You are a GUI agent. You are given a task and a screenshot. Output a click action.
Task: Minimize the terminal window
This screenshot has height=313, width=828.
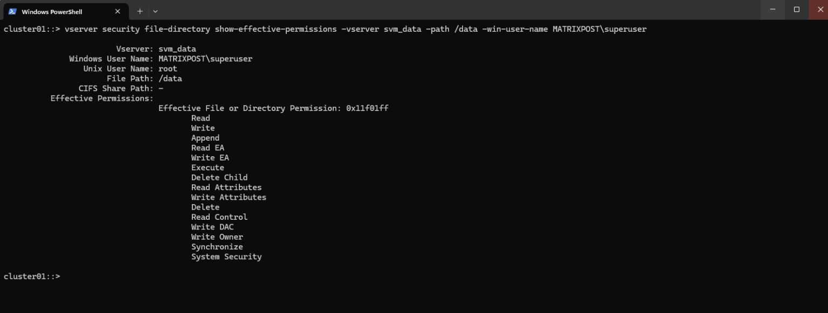772,10
